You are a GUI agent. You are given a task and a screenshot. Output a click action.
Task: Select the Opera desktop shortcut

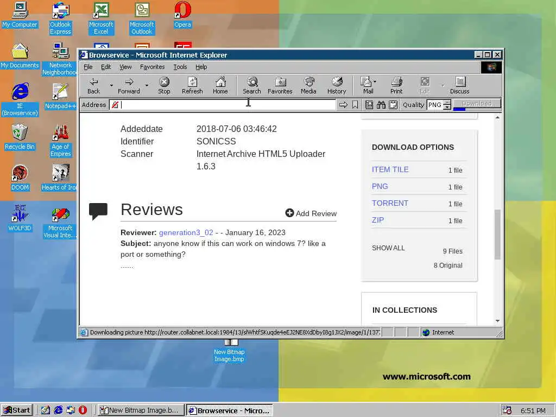[x=182, y=15]
